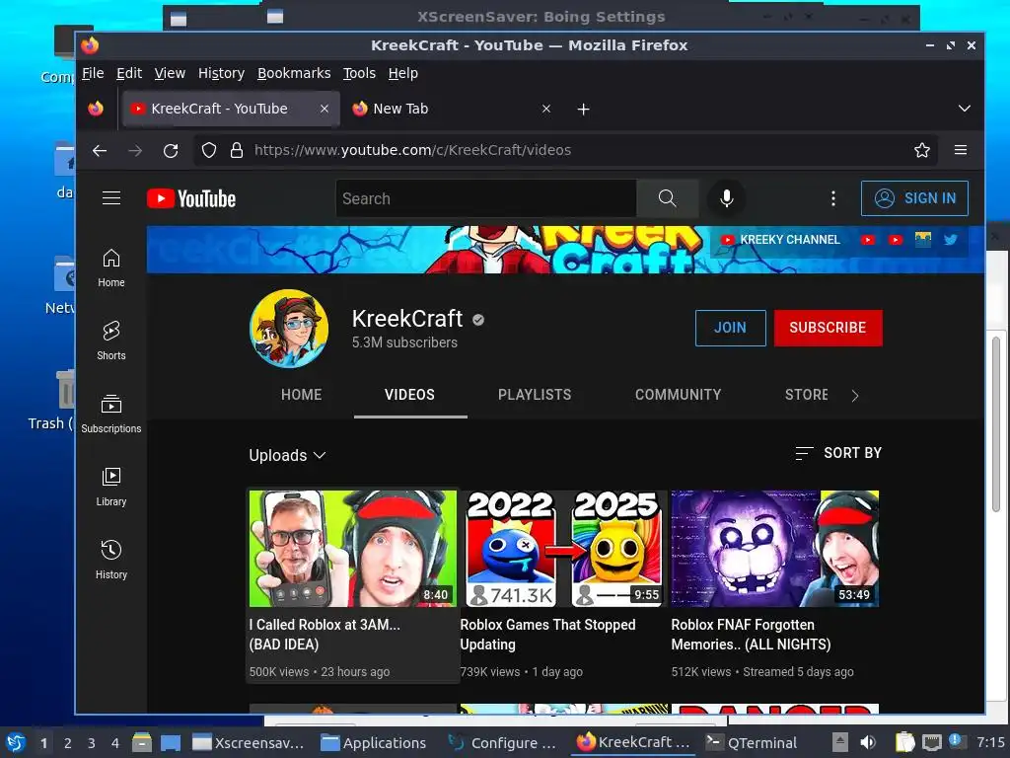Open Firefox application hamburger menu
This screenshot has width=1010, height=758.
[961, 150]
